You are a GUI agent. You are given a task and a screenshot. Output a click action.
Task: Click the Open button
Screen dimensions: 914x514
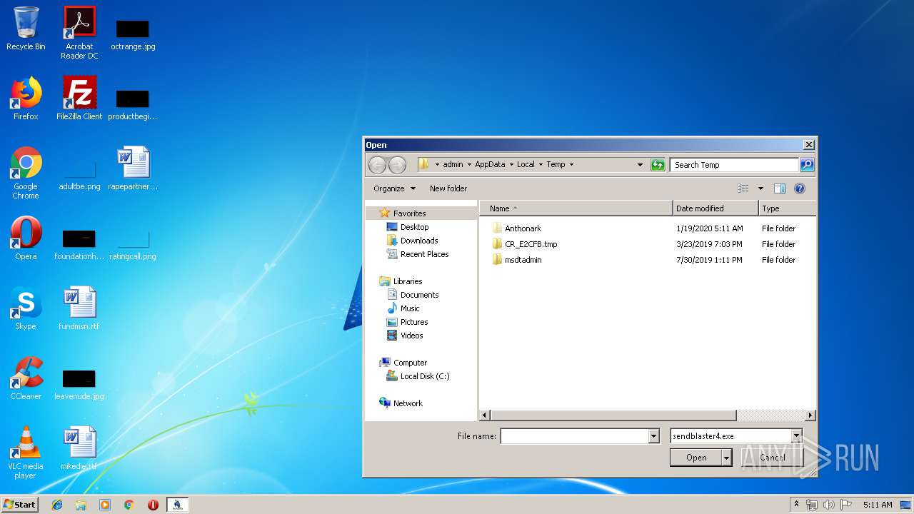(696, 458)
